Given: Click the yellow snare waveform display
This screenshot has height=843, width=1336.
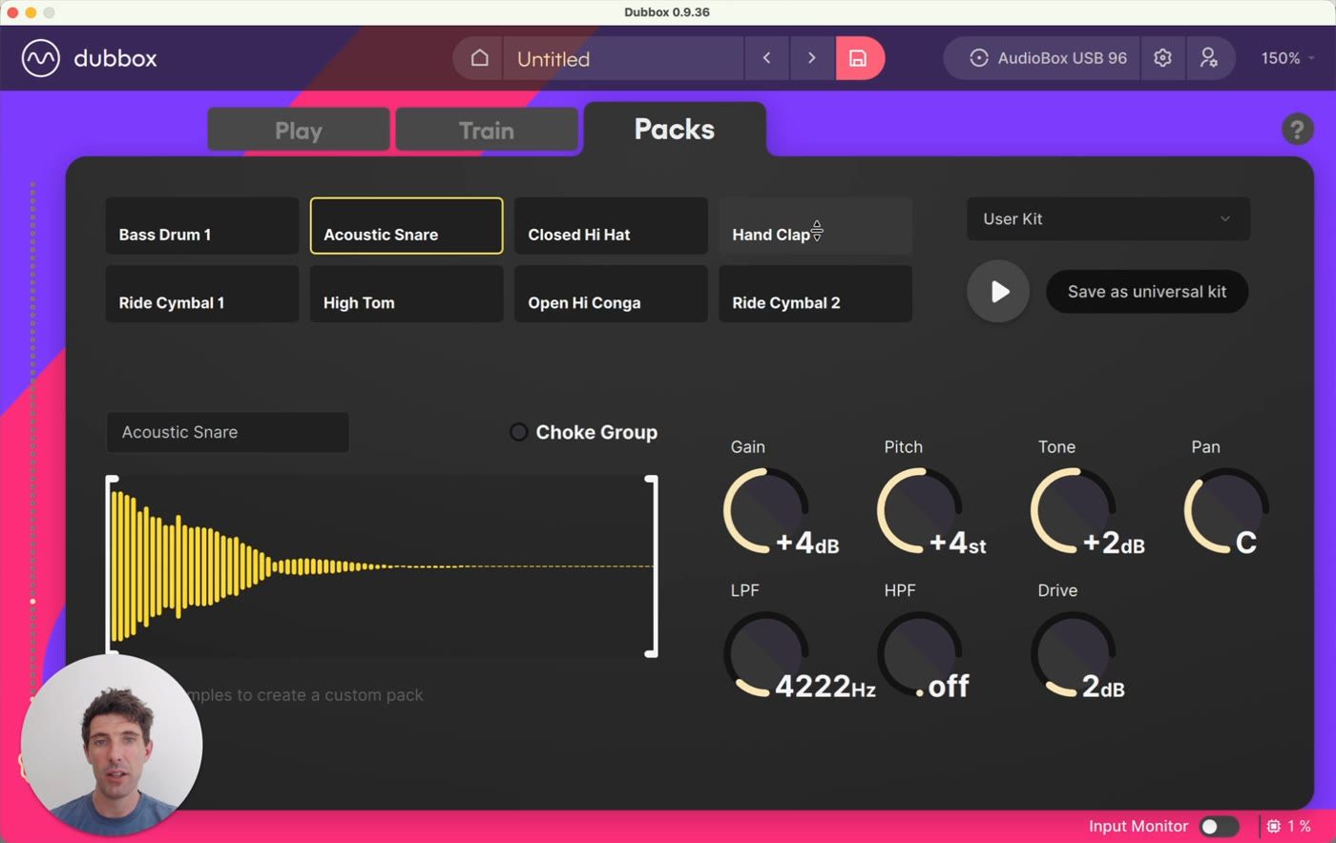Looking at the screenshot, I should [382, 566].
